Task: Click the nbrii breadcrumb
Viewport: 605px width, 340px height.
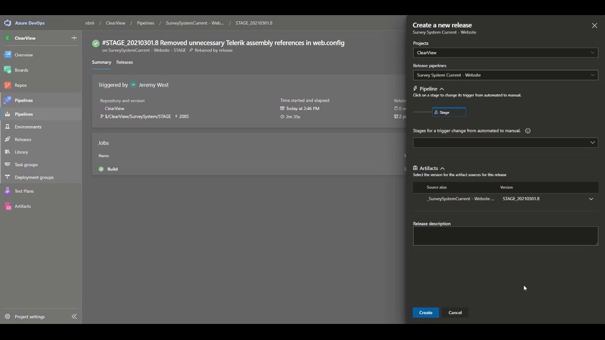Action: [90, 23]
